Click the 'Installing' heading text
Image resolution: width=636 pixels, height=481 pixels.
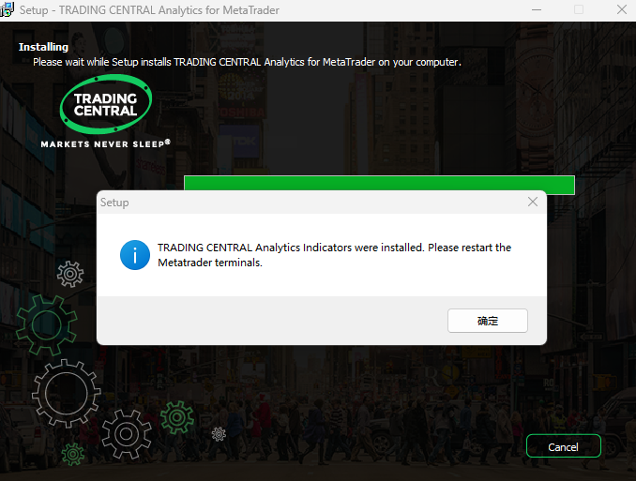tap(43, 47)
